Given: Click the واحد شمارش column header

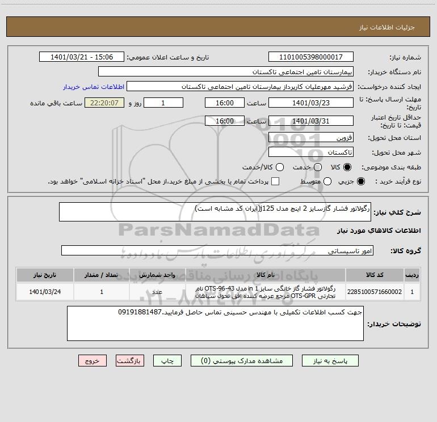Looking at the screenshot, I should 157,275.
